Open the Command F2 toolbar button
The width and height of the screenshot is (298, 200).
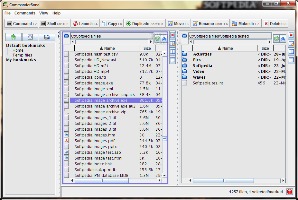(22, 23)
